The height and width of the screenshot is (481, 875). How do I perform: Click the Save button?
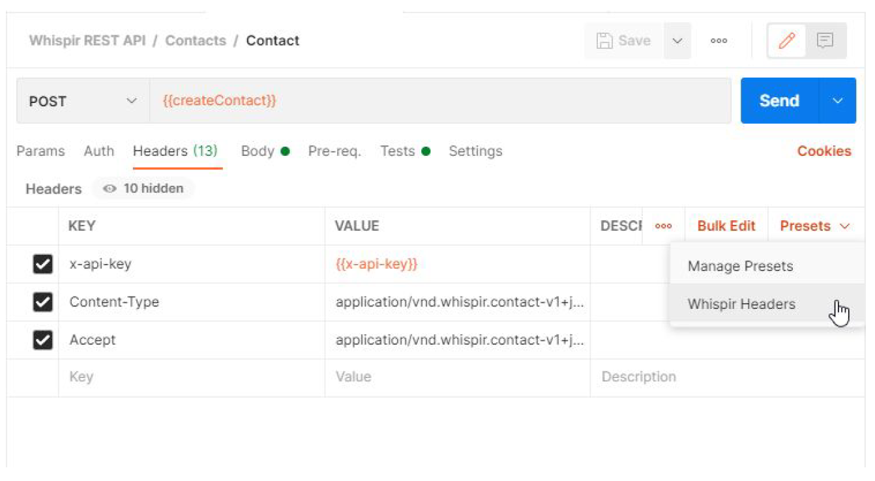tap(624, 41)
